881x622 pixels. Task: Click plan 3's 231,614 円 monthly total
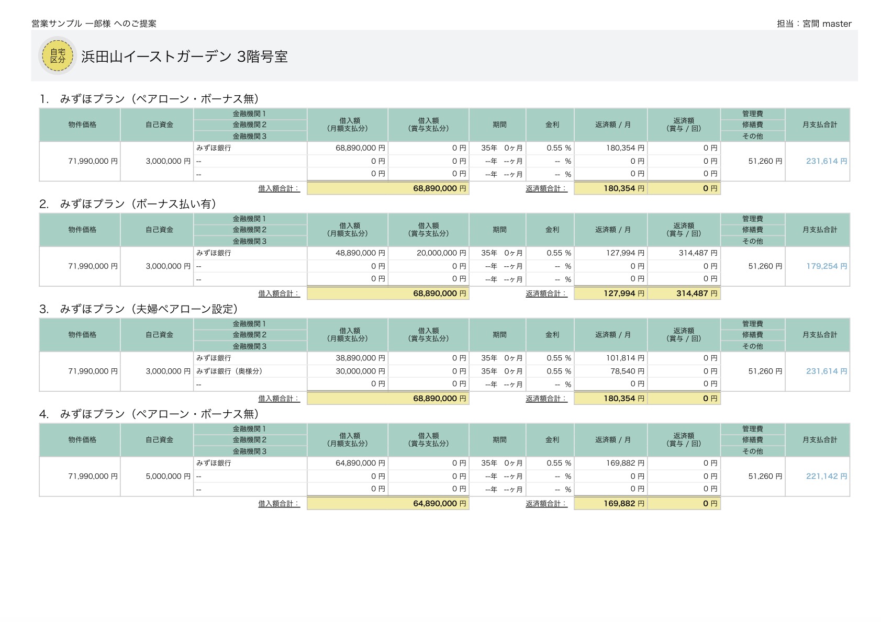click(x=827, y=371)
